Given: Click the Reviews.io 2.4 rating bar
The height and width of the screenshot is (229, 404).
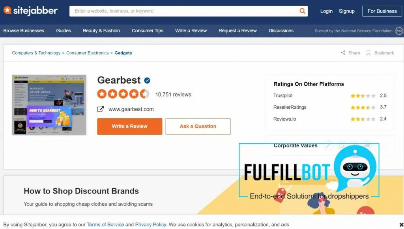Looking at the screenshot, I should point(363,118).
